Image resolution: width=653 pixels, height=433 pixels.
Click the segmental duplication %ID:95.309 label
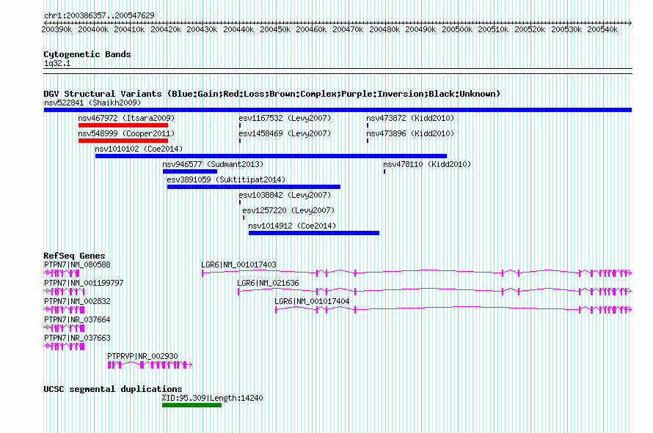point(212,398)
